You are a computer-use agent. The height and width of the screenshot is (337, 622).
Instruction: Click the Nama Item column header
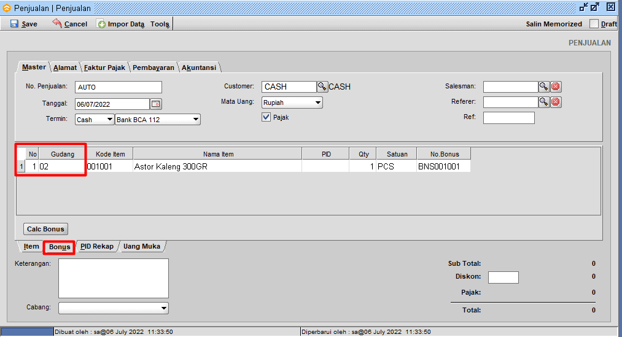[218, 154]
